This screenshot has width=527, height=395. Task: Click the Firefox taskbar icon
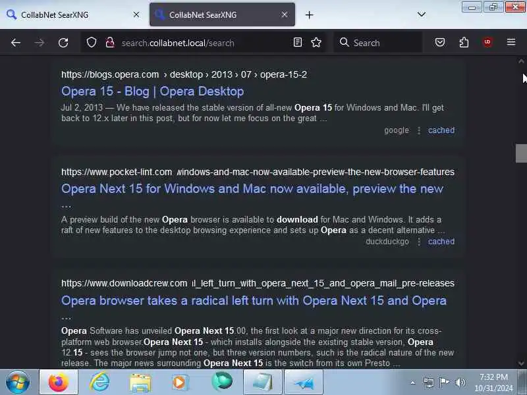59,382
